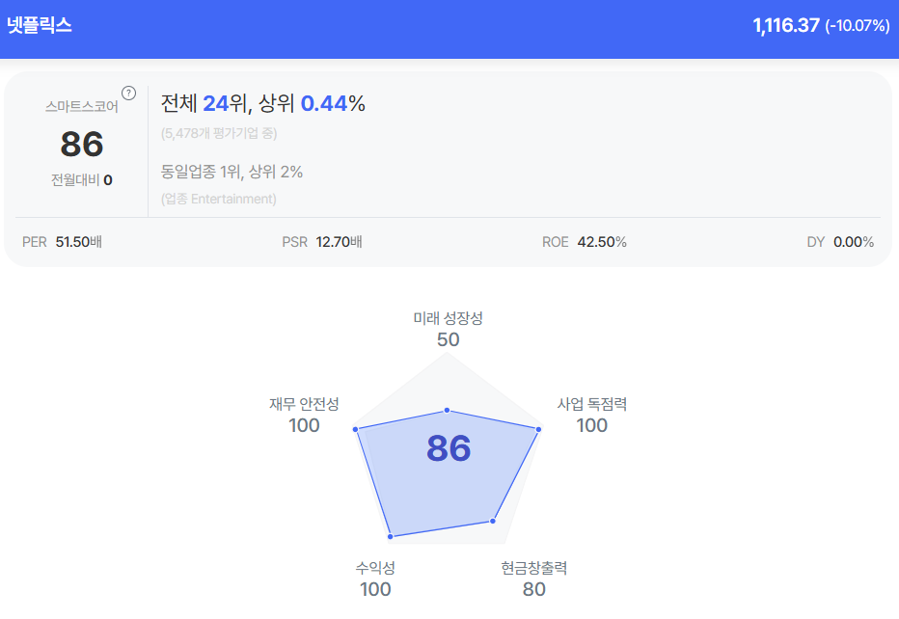
Task: Select the 넷플릭스 title in header
Action: pos(40,26)
